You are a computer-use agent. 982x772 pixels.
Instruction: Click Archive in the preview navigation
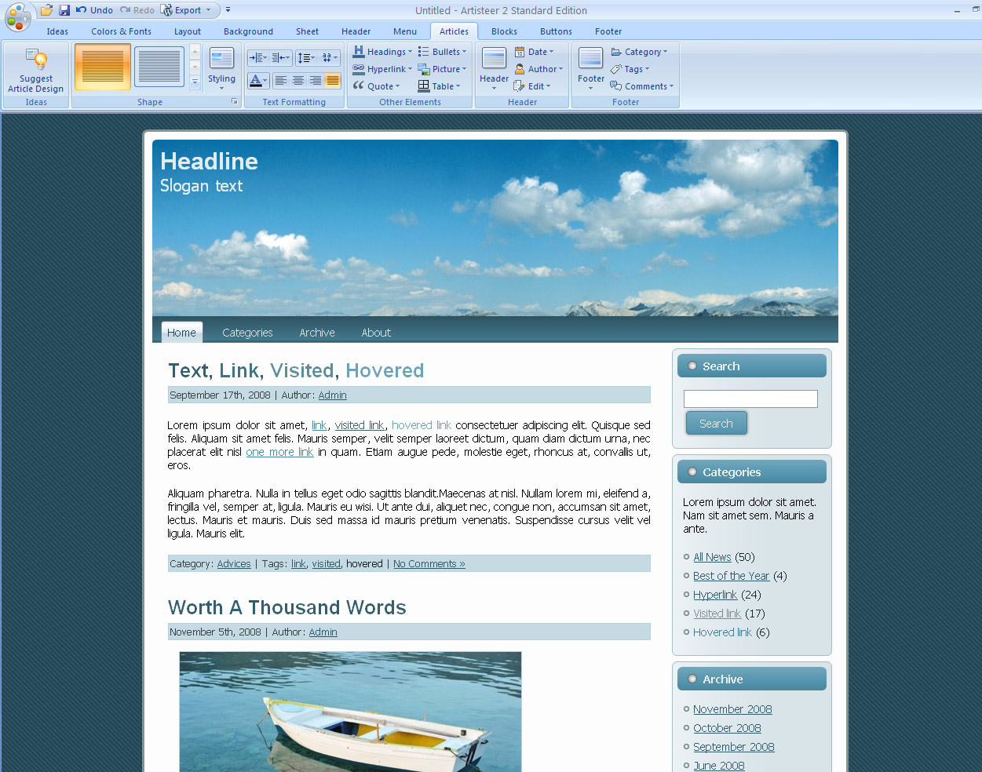[317, 333]
